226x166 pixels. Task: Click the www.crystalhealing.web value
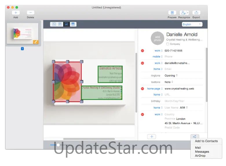[x=179, y=89]
